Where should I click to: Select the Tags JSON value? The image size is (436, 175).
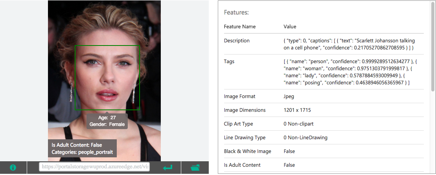click(x=350, y=72)
